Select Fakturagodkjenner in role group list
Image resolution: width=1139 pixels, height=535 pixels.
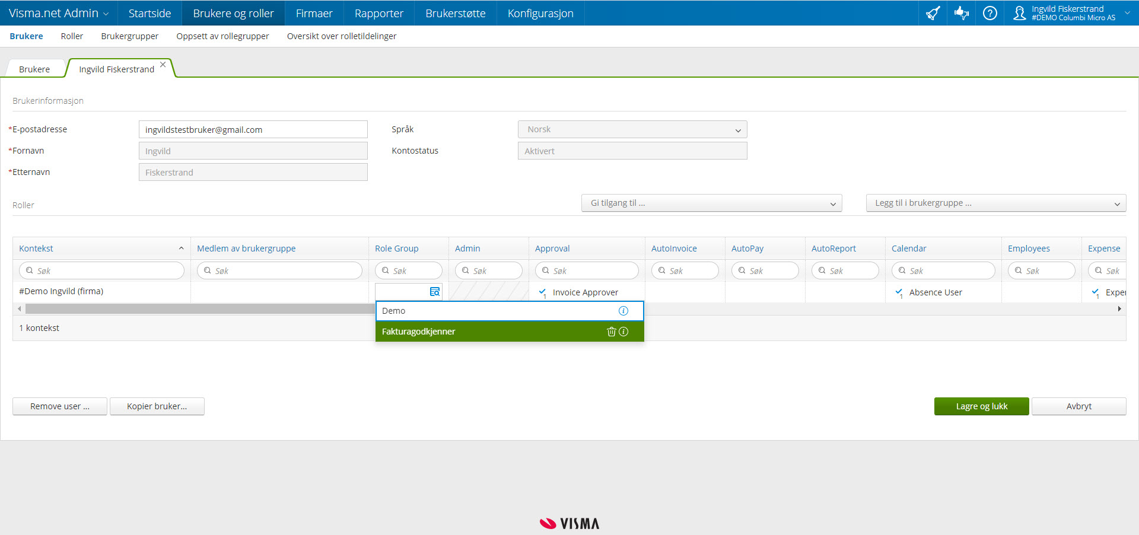[510, 332]
